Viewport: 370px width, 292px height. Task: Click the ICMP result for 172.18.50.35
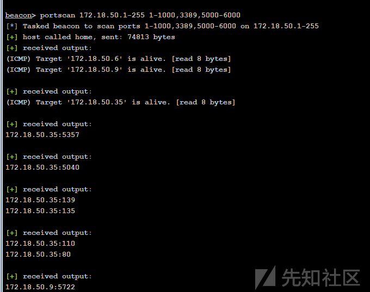pos(121,102)
